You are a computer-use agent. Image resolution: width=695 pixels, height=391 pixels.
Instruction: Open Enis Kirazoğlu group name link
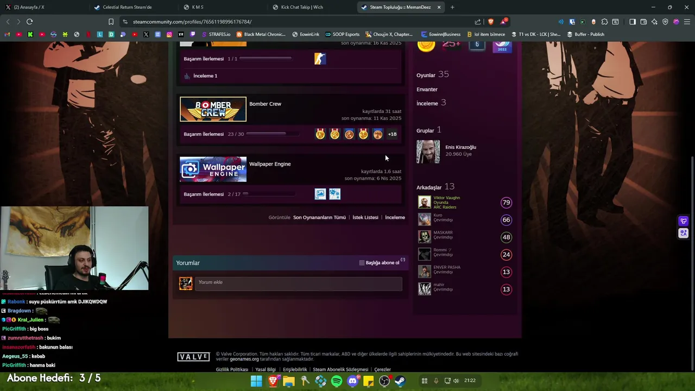point(460,147)
